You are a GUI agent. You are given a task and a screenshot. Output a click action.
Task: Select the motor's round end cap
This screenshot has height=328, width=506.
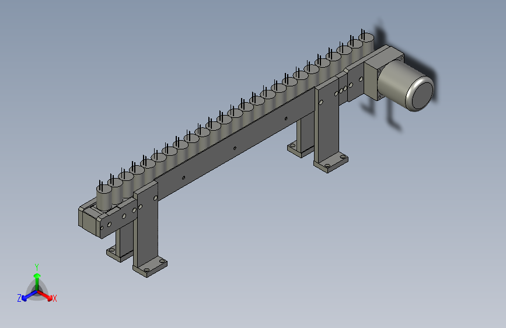(422, 96)
